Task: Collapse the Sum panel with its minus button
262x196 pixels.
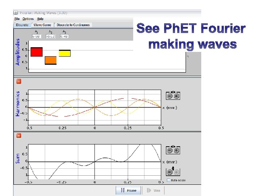Action: (x=19, y=135)
